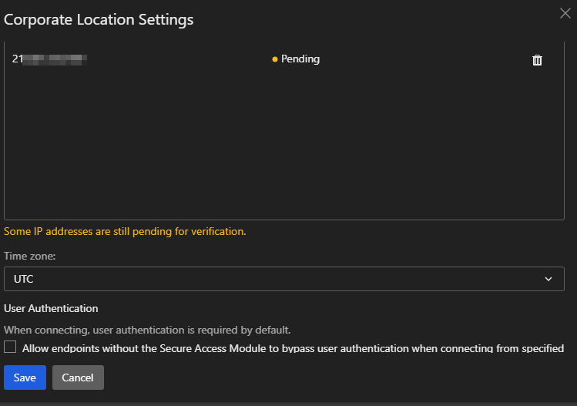The image size is (577, 406).
Task: Click the pending verification warning message
Action: point(125,231)
